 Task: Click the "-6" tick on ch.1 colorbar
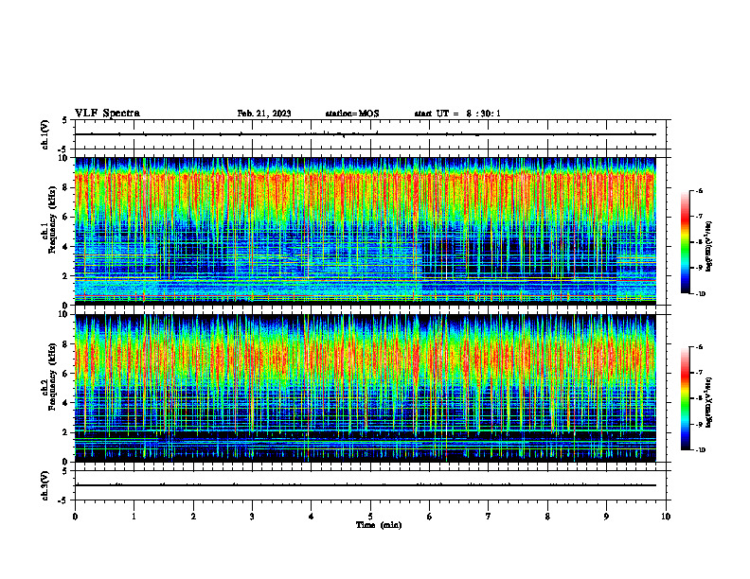tap(699, 190)
